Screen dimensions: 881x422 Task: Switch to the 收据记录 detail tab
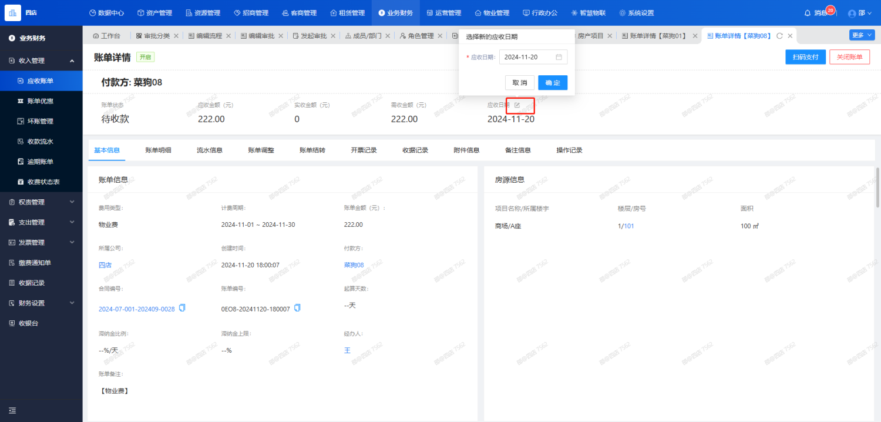[415, 150]
